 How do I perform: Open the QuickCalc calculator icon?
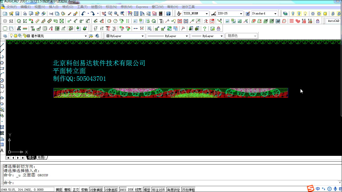tap(161, 14)
